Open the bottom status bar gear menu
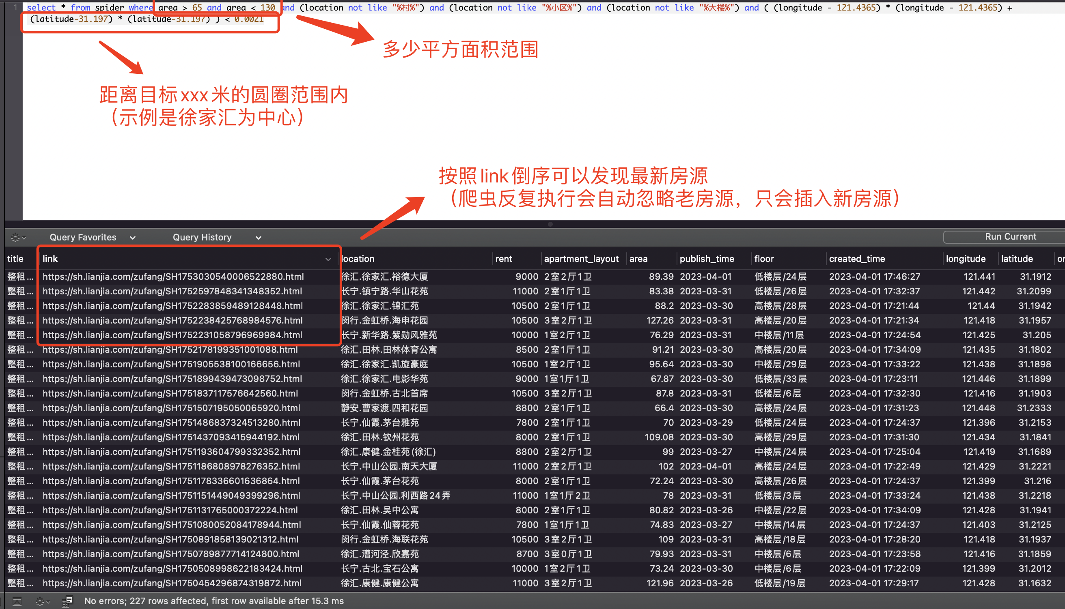1065x609 pixels. click(42, 601)
